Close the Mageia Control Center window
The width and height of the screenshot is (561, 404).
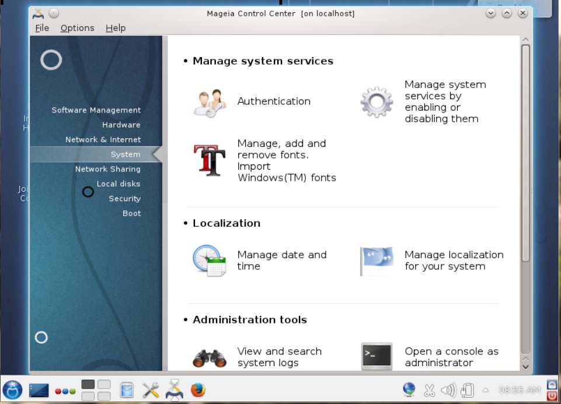pyautogui.click(x=522, y=13)
